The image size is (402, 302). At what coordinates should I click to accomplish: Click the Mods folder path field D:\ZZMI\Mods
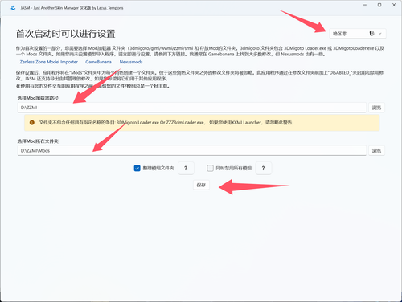[x=192, y=150]
